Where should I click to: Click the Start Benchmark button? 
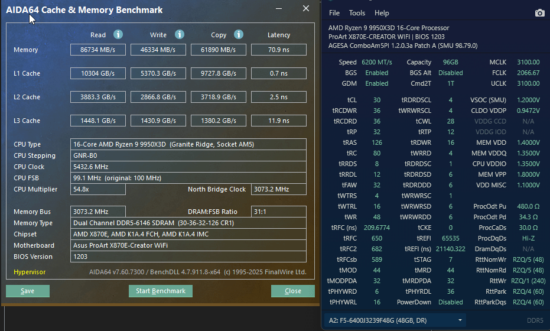[161, 291]
